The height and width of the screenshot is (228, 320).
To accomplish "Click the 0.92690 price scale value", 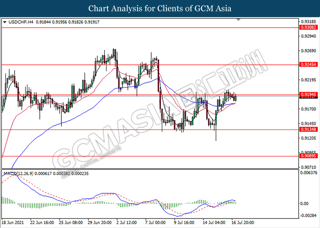I will (309, 51).
